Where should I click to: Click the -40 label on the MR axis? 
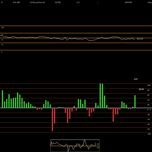point(148,119)
